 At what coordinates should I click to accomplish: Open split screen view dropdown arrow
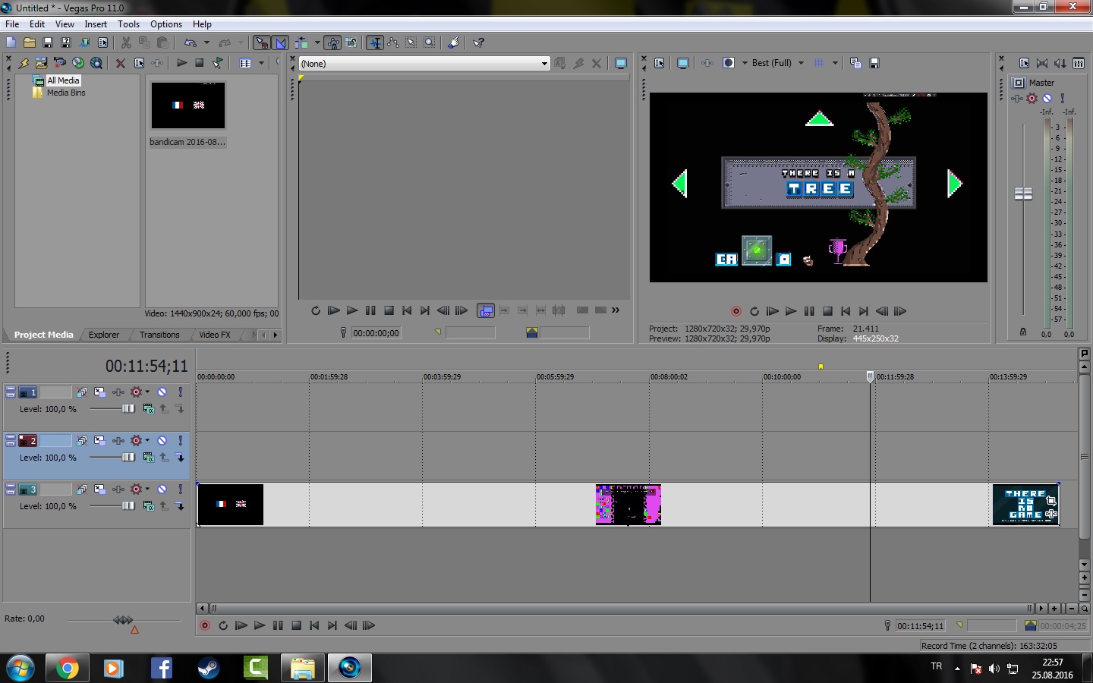click(x=744, y=63)
